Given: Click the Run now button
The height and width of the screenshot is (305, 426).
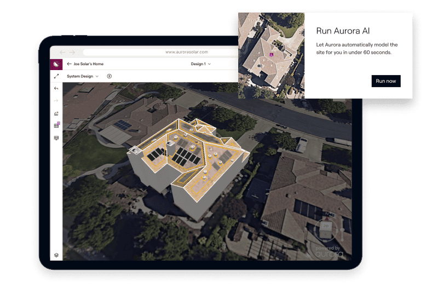Looking at the screenshot, I should coord(386,81).
